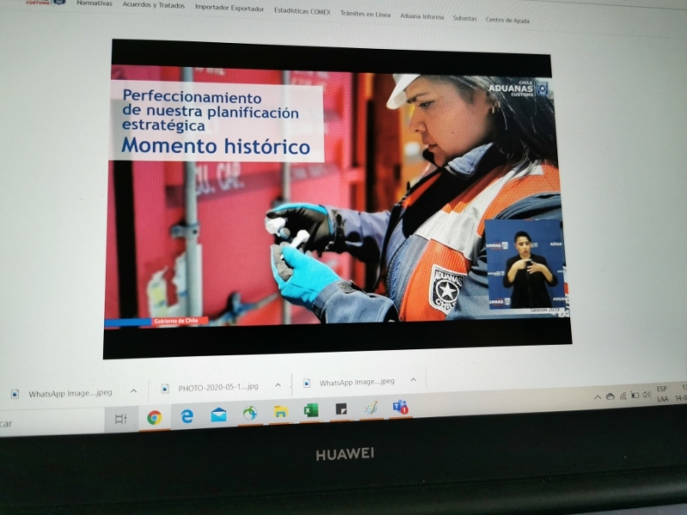Open the last WhatsApp Image download
687x515 pixels.
point(356,382)
